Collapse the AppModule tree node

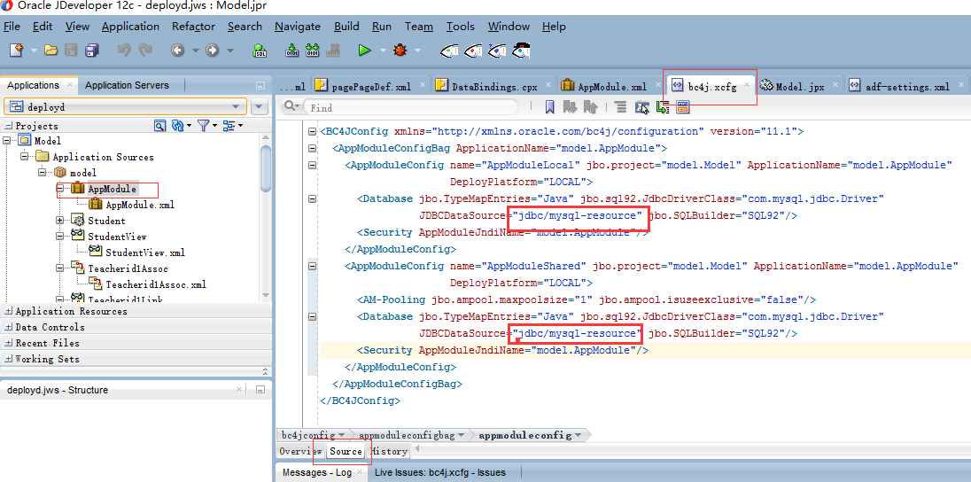point(60,189)
